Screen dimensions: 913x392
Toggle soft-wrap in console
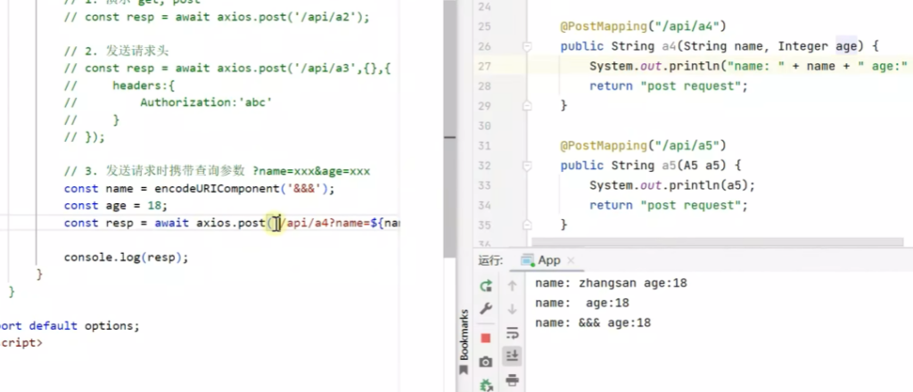[513, 332]
